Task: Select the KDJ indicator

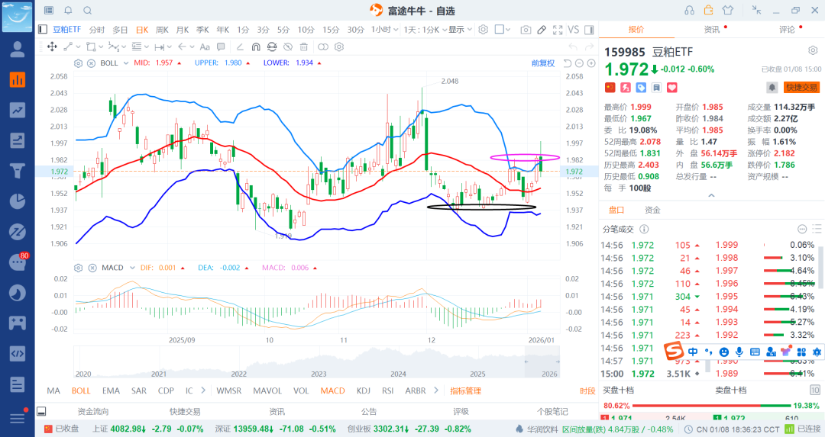Action: 364,390
